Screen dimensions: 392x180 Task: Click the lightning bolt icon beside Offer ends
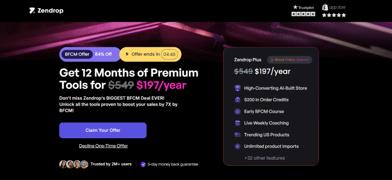[127, 54]
